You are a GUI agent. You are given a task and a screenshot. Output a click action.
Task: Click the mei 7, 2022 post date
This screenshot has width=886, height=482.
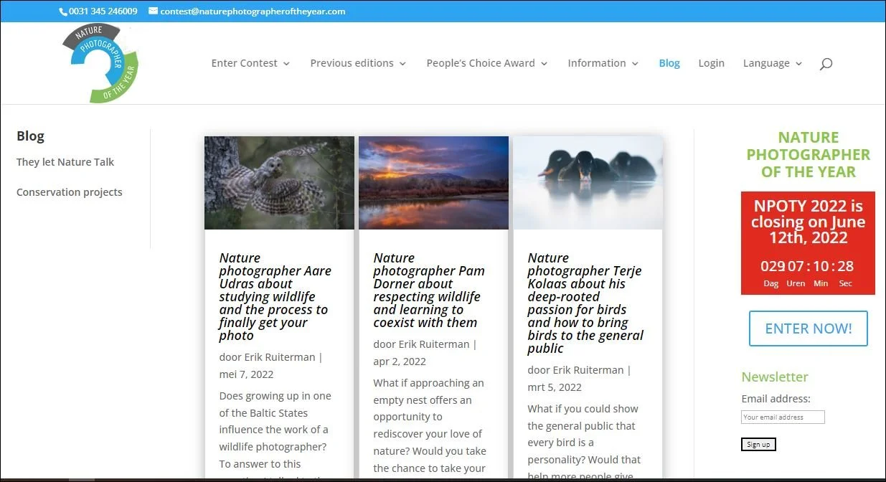click(x=246, y=374)
